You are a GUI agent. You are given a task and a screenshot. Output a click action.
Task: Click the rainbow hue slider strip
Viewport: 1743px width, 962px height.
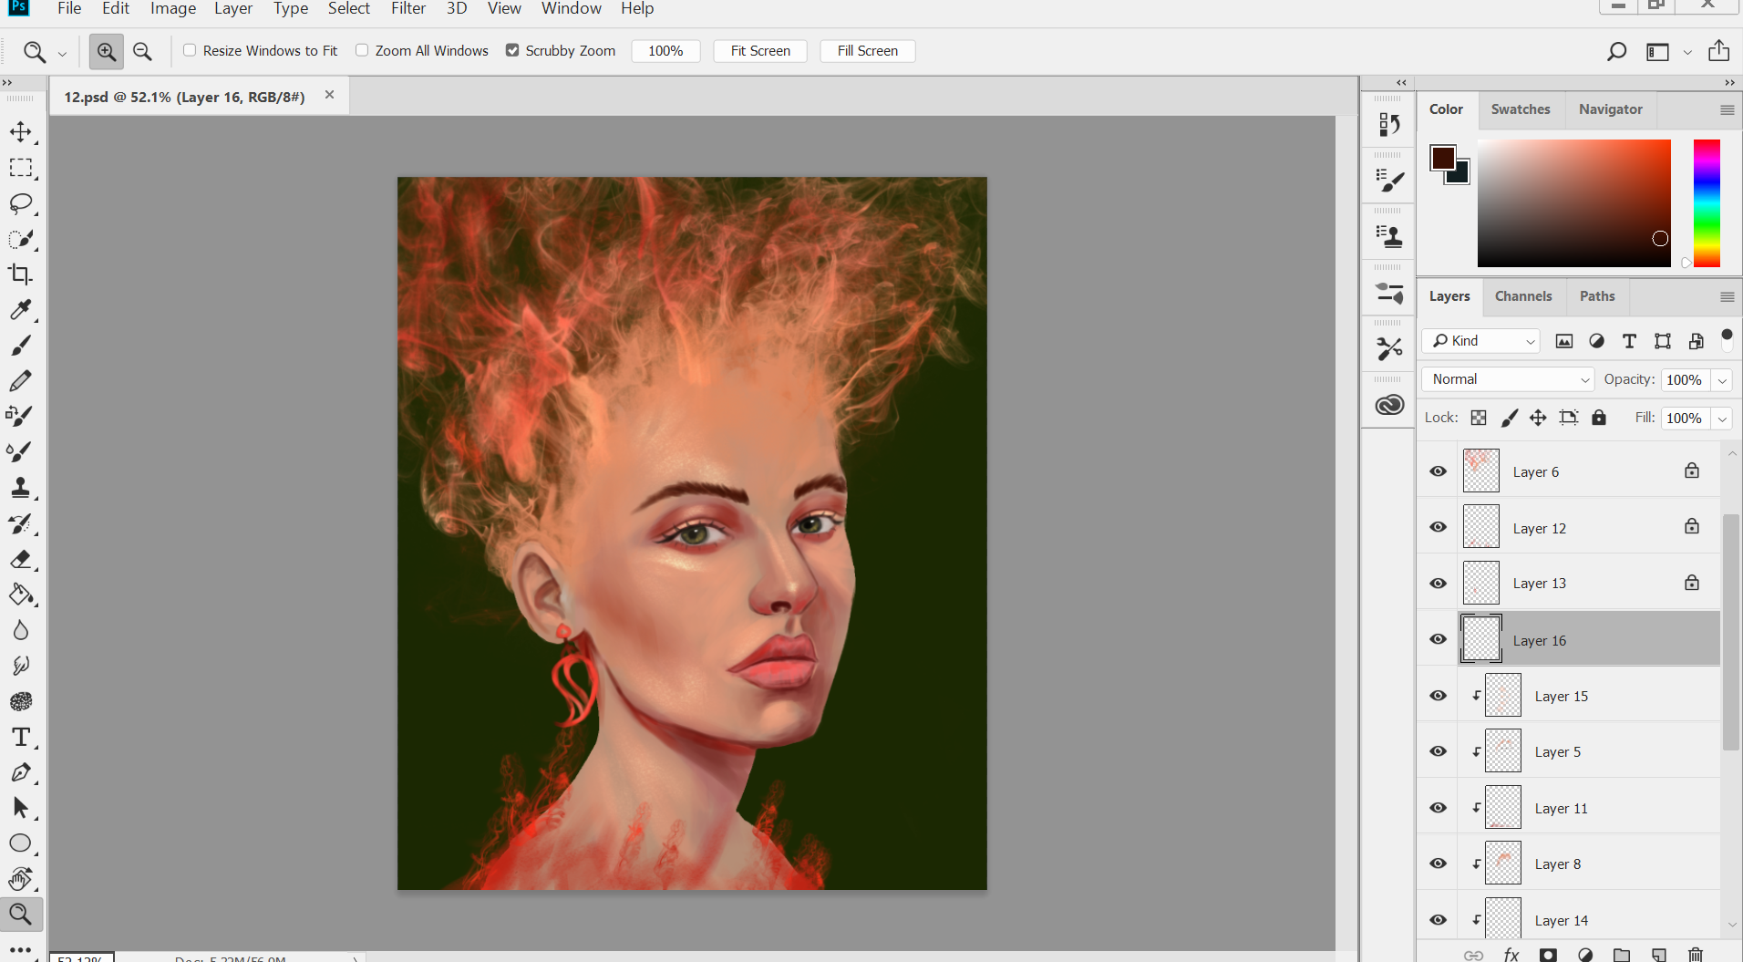pos(1706,202)
